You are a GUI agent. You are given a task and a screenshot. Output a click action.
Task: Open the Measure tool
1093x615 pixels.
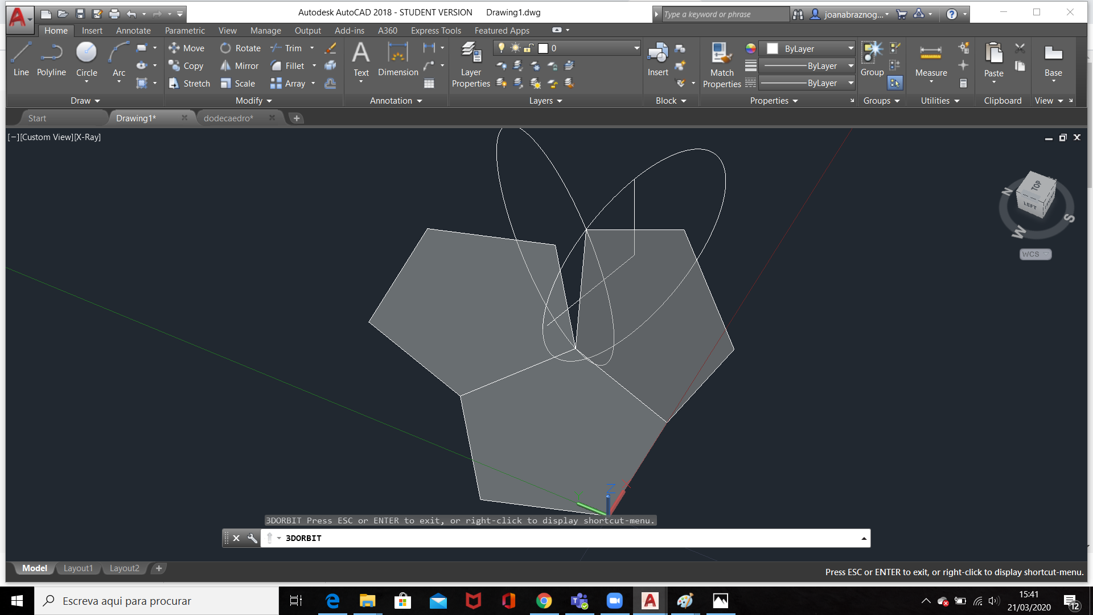tap(931, 60)
